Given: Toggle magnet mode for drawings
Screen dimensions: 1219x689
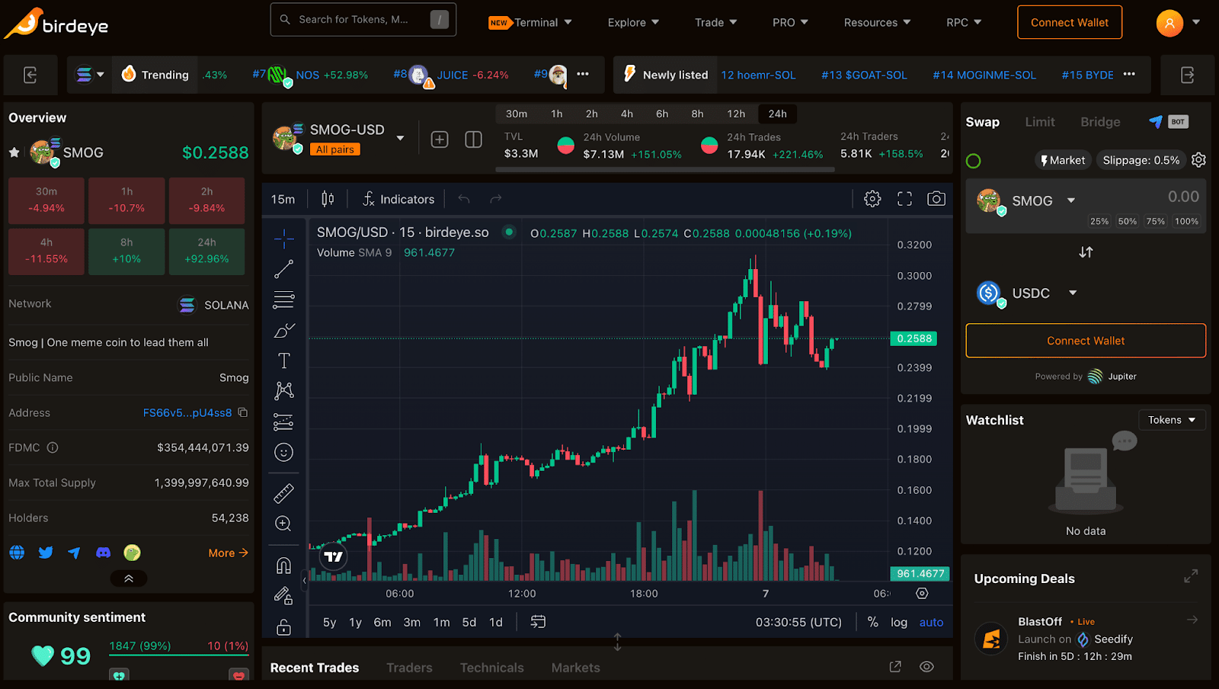Looking at the screenshot, I should tap(283, 565).
